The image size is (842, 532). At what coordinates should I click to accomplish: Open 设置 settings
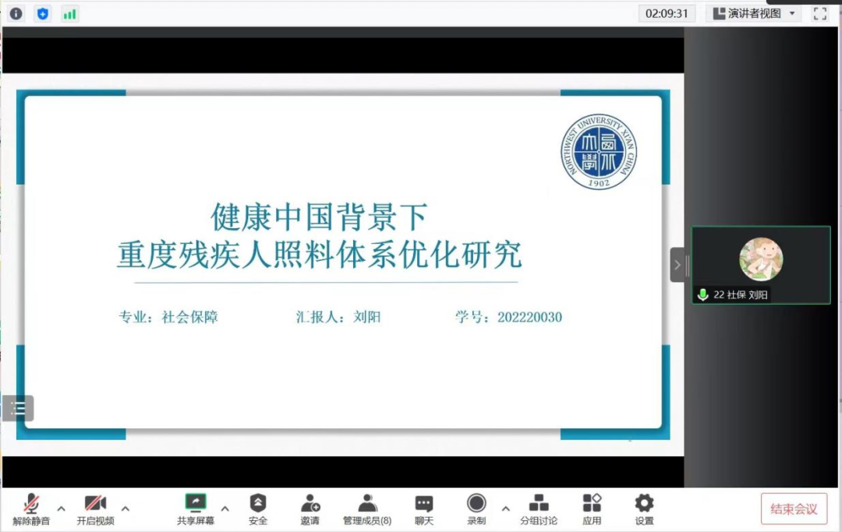pos(644,509)
